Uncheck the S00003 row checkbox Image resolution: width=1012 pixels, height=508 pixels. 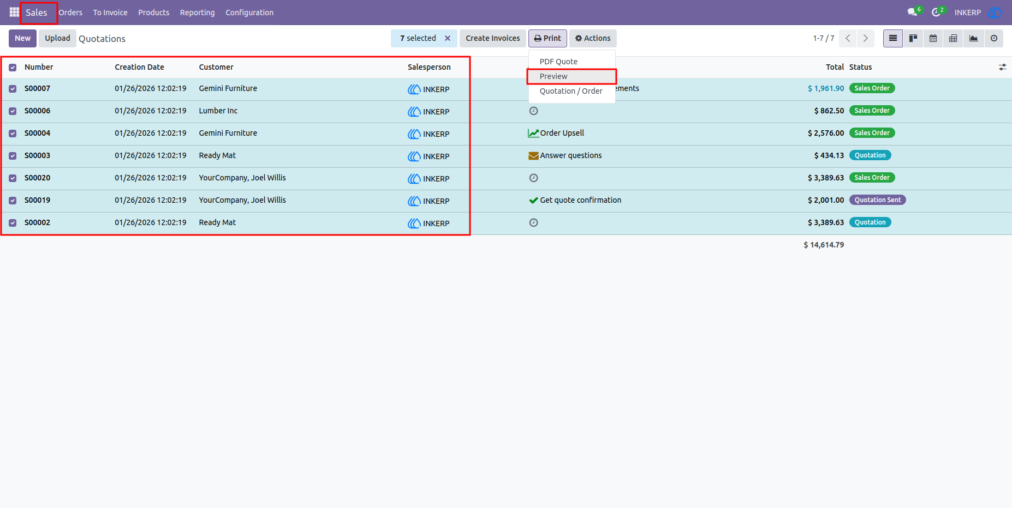[x=13, y=156]
